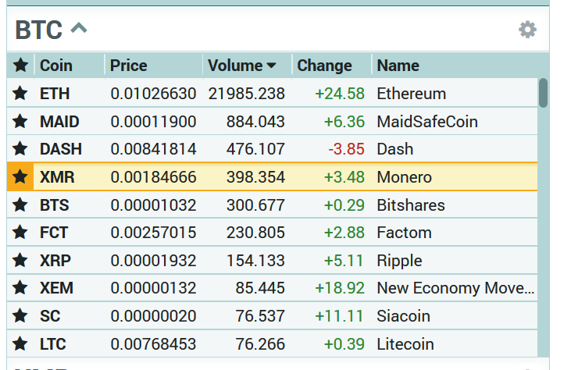Toggle favorite star for SC
The height and width of the screenshot is (370, 571).
pyautogui.click(x=20, y=316)
